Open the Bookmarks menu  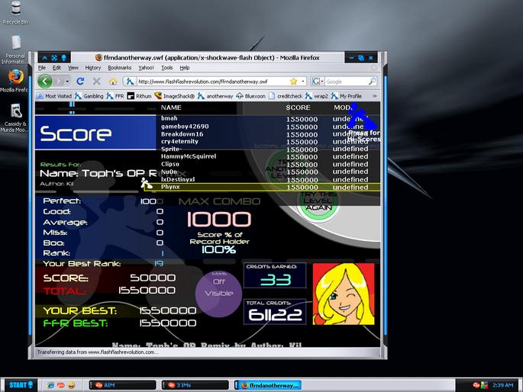pyautogui.click(x=119, y=68)
